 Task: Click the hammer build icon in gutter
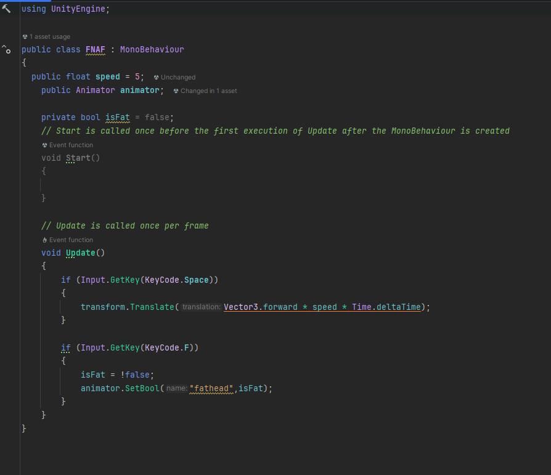(6, 9)
